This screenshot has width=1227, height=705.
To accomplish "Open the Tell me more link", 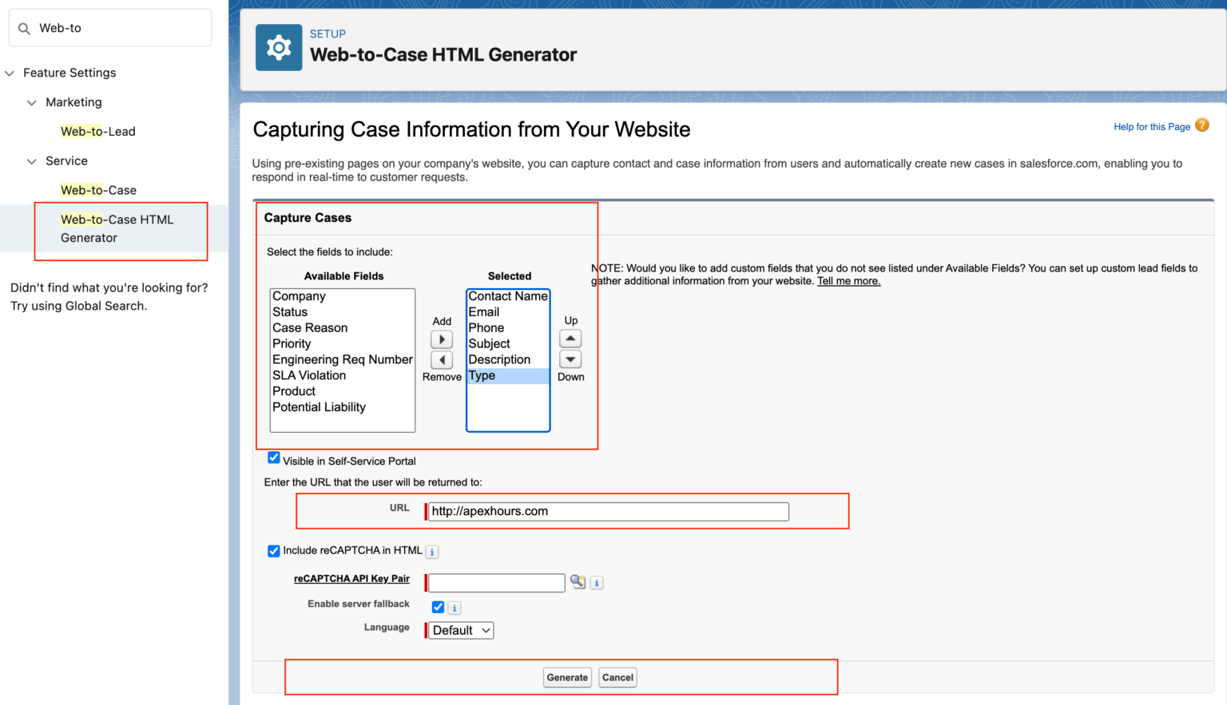I will [848, 280].
